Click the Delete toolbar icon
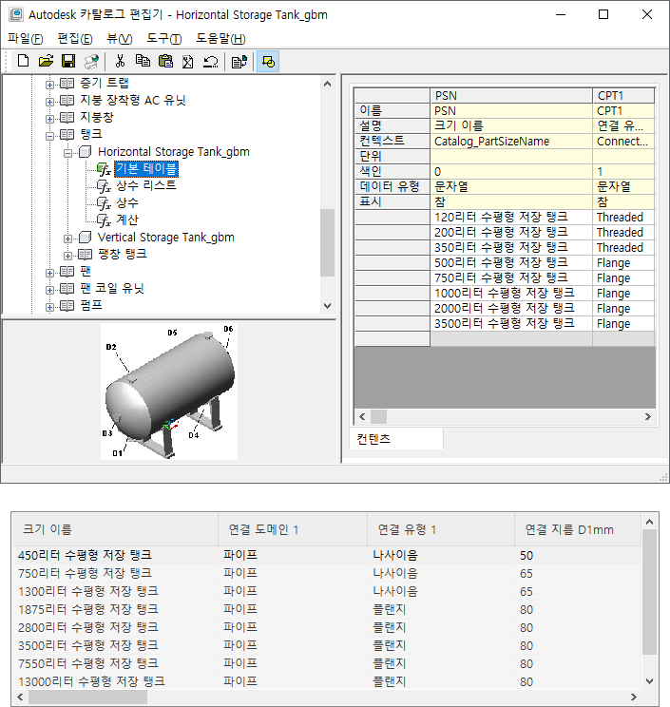This screenshot has width=670, height=707. (x=187, y=61)
